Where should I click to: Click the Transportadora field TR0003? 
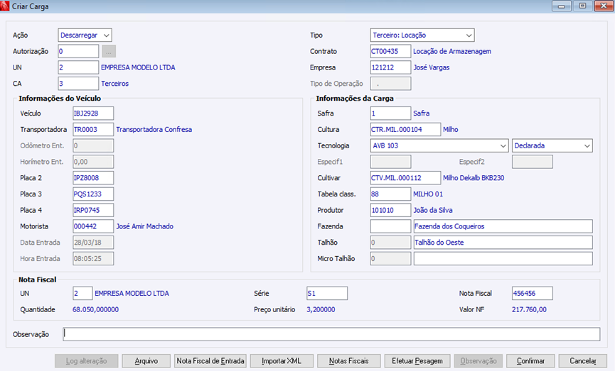[93, 130]
